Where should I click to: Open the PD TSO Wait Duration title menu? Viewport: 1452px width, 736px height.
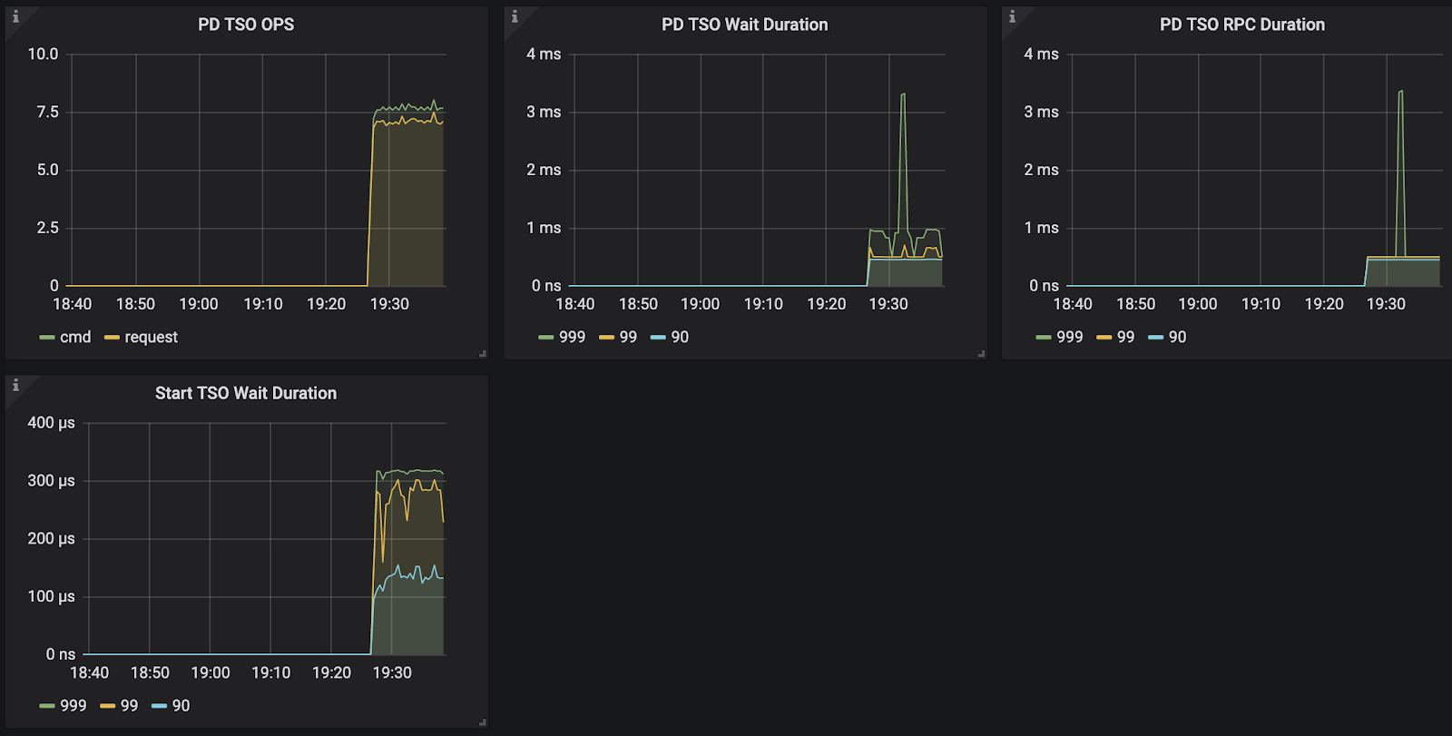click(x=744, y=25)
